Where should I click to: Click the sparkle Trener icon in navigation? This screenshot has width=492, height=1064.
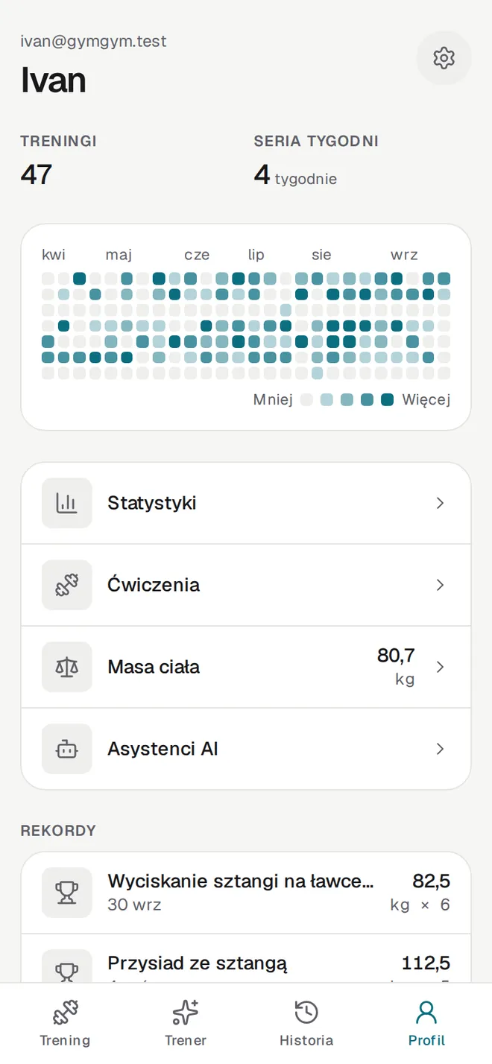click(x=185, y=1013)
